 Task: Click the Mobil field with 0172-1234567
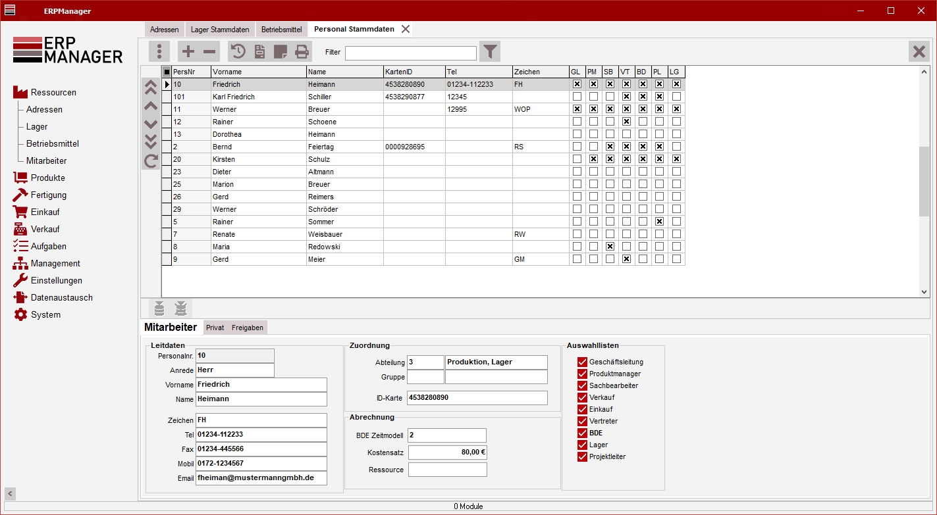click(x=261, y=464)
